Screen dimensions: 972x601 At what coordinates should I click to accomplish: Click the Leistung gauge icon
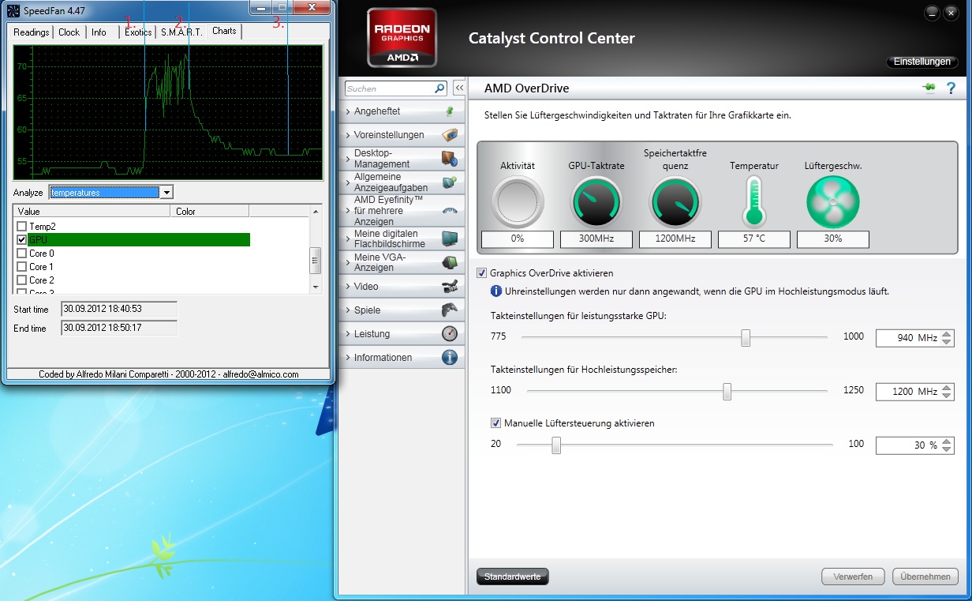pos(449,333)
